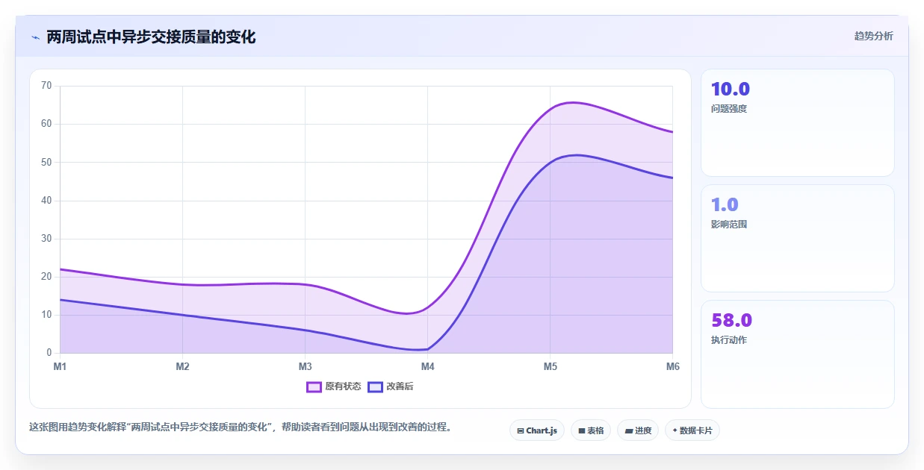Viewport: 924px width, 470px height.
Task: Click the M3 x-axis label
Action: 305,366
